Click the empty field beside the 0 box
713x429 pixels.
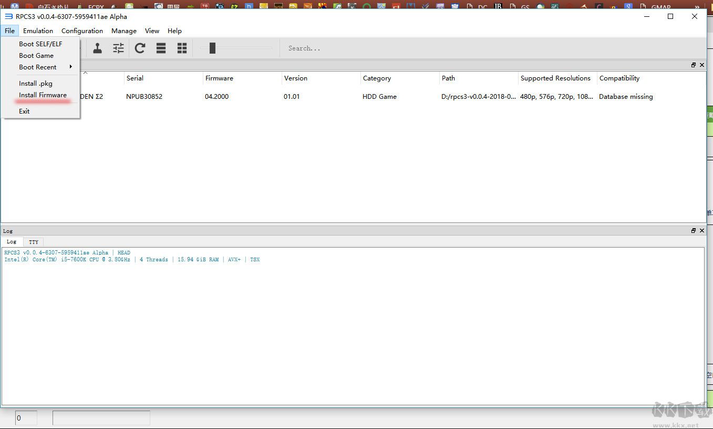(x=101, y=418)
